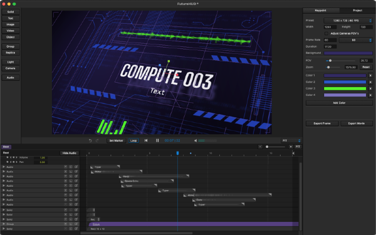This screenshot has height=235, width=376.
Task: Click the Add Color button
Action: 339,103
